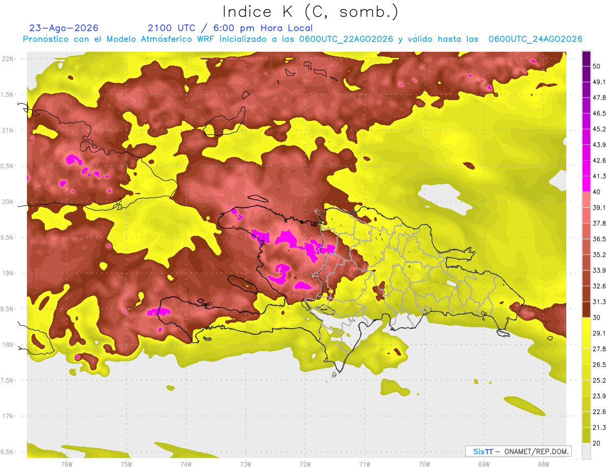Click the "17N" latitude axis label

click(9, 416)
